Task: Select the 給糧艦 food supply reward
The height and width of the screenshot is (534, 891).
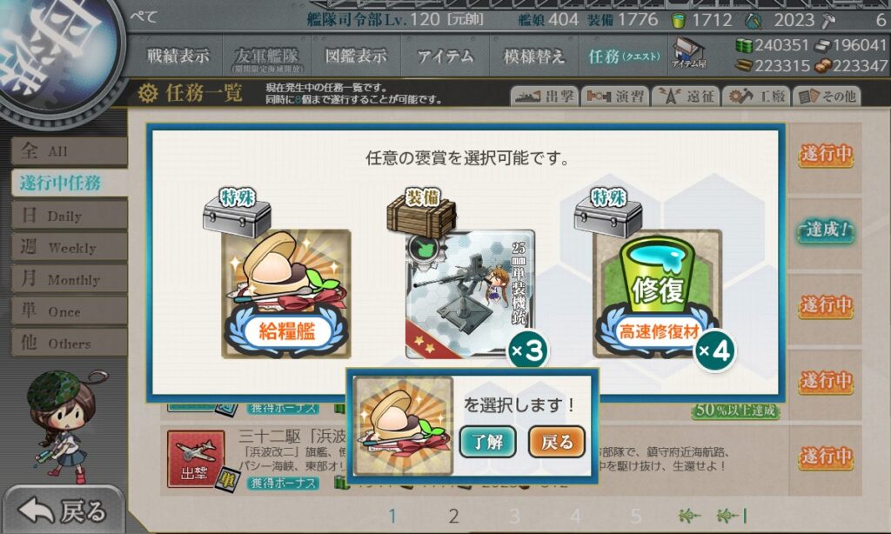Action: click(285, 294)
